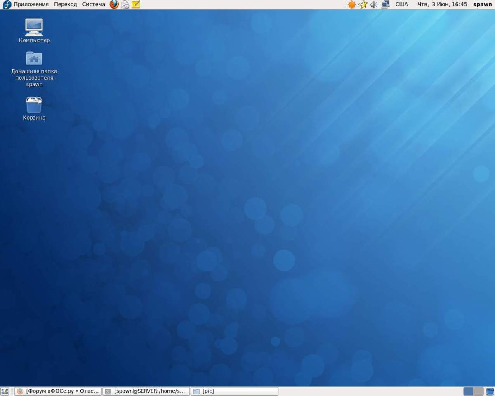Switch to the second workspace
The image size is (495, 396).
478,391
